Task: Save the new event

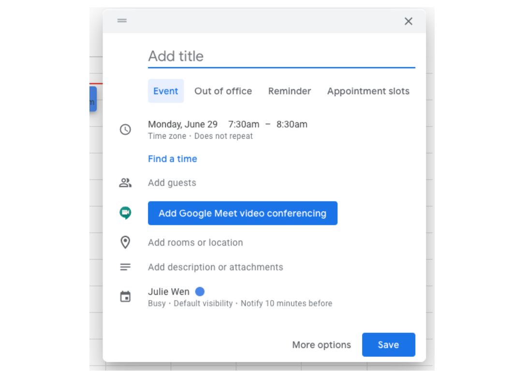Action: [388, 345]
